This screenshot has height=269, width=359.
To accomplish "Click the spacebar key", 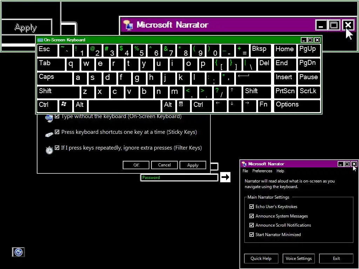I will tap(124, 106).
